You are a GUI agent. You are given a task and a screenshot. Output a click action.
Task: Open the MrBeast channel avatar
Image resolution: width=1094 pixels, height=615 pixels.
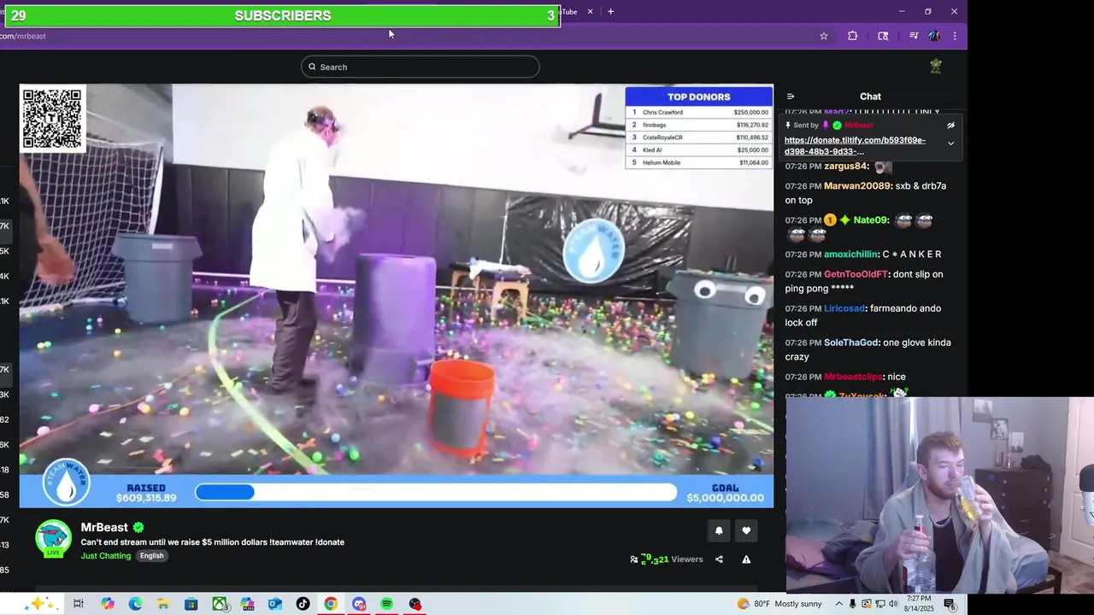53,538
